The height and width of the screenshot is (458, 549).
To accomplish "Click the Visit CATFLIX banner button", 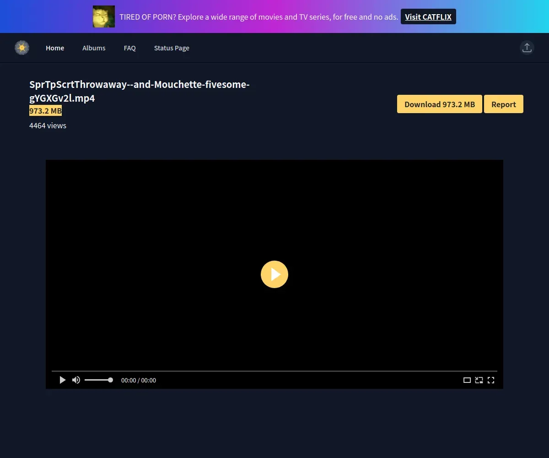I will (x=428, y=16).
